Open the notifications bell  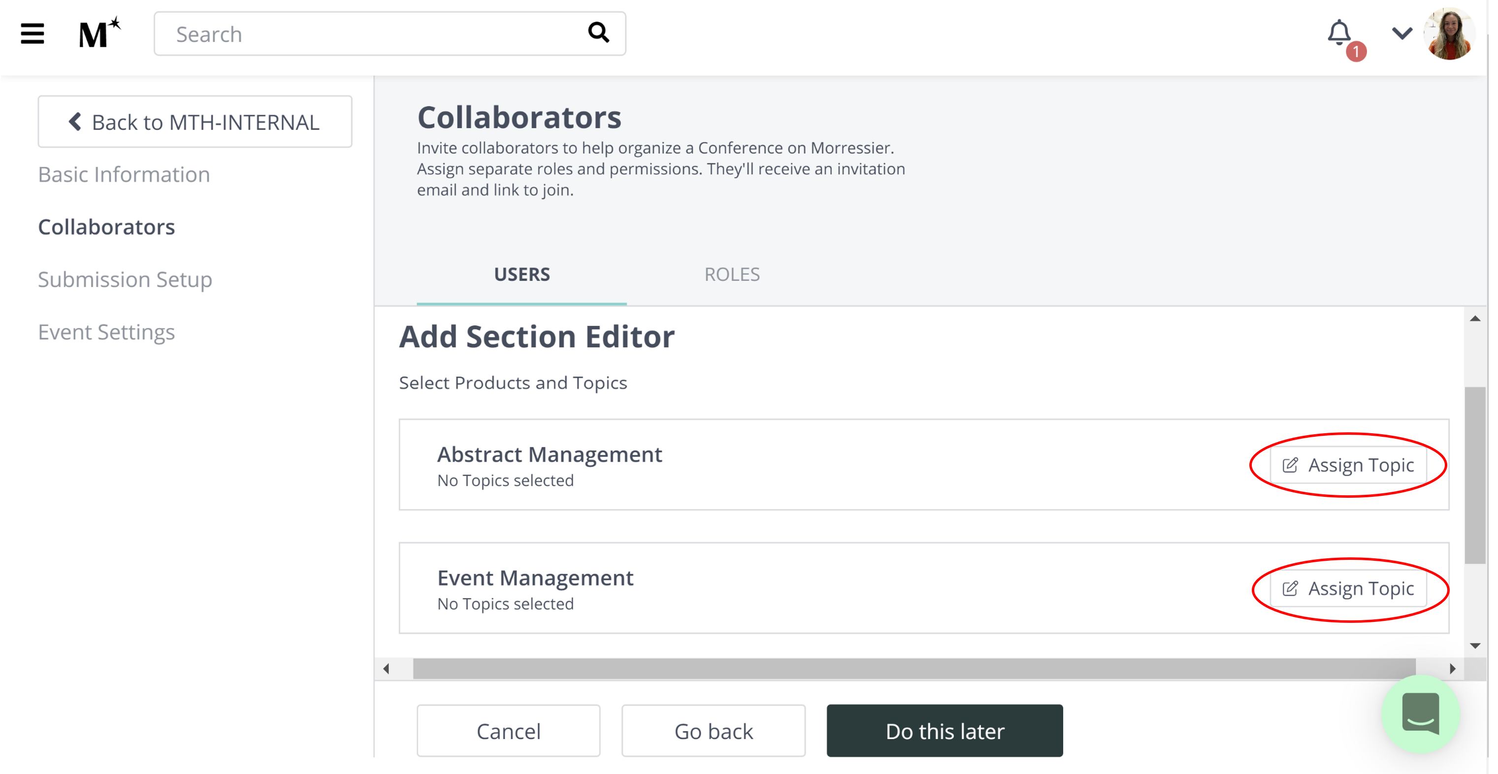click(x=1339, y=32)
